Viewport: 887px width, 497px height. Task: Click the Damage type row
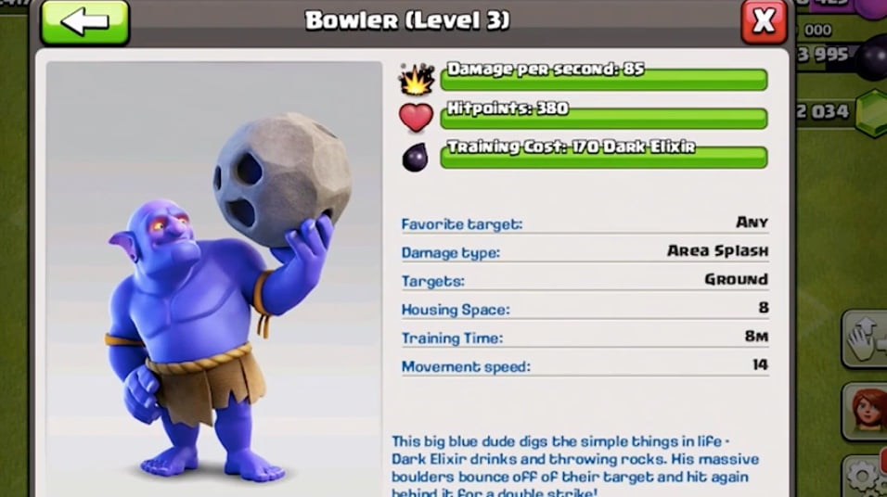click(x=585, y=252)
